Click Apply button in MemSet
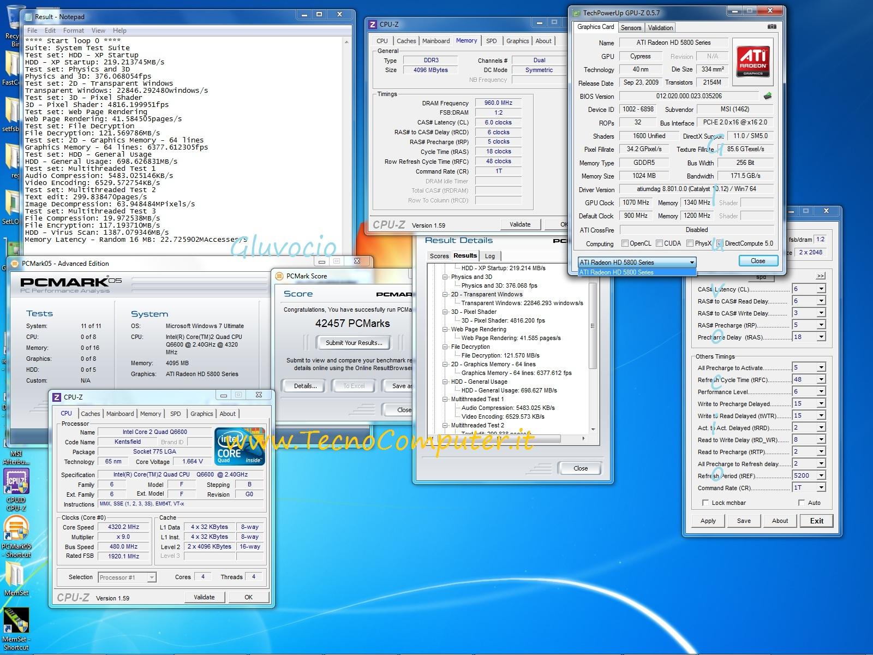The height and width of the screenshot is (655, 873). click(x=708, y=521)
